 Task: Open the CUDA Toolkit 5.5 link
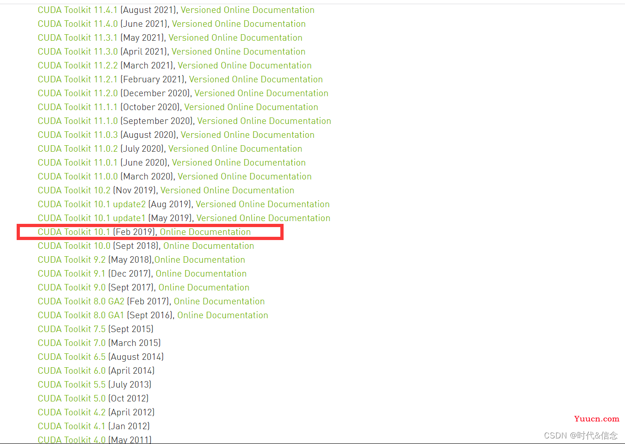[x=72, y=384]
